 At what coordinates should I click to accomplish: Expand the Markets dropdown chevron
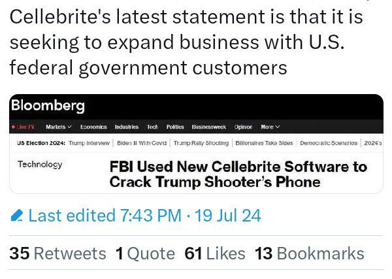(x=69, y=127)
